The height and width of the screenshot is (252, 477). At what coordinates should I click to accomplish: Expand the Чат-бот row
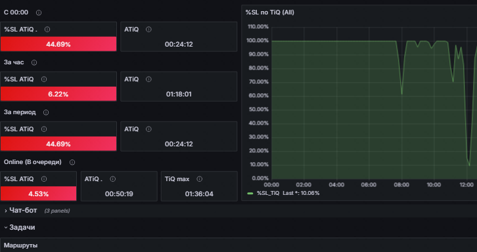[x=23, y=211]
